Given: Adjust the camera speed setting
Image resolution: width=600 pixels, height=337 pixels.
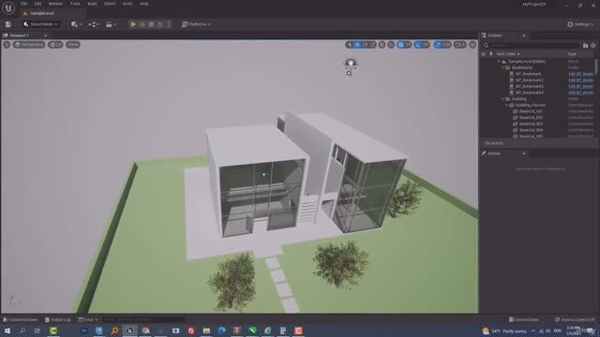Looking at the screenshot, I should tap(460, 45).
